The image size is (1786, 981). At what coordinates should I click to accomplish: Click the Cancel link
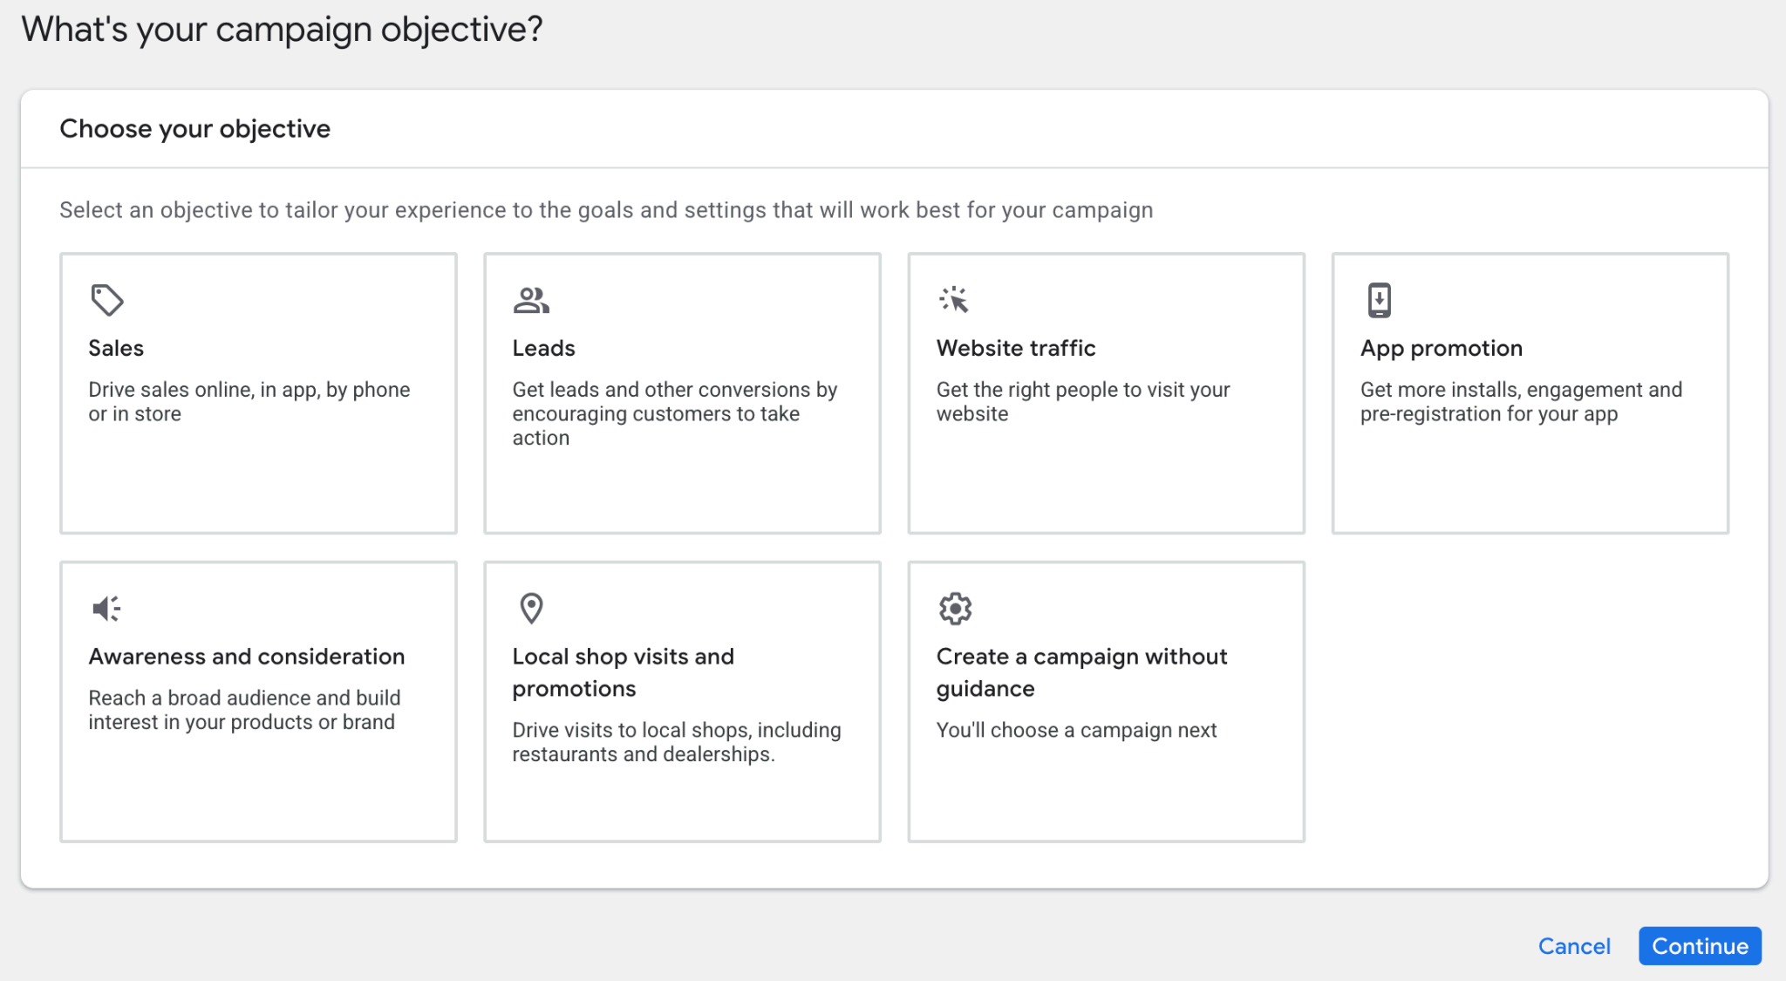(1574, 946)
